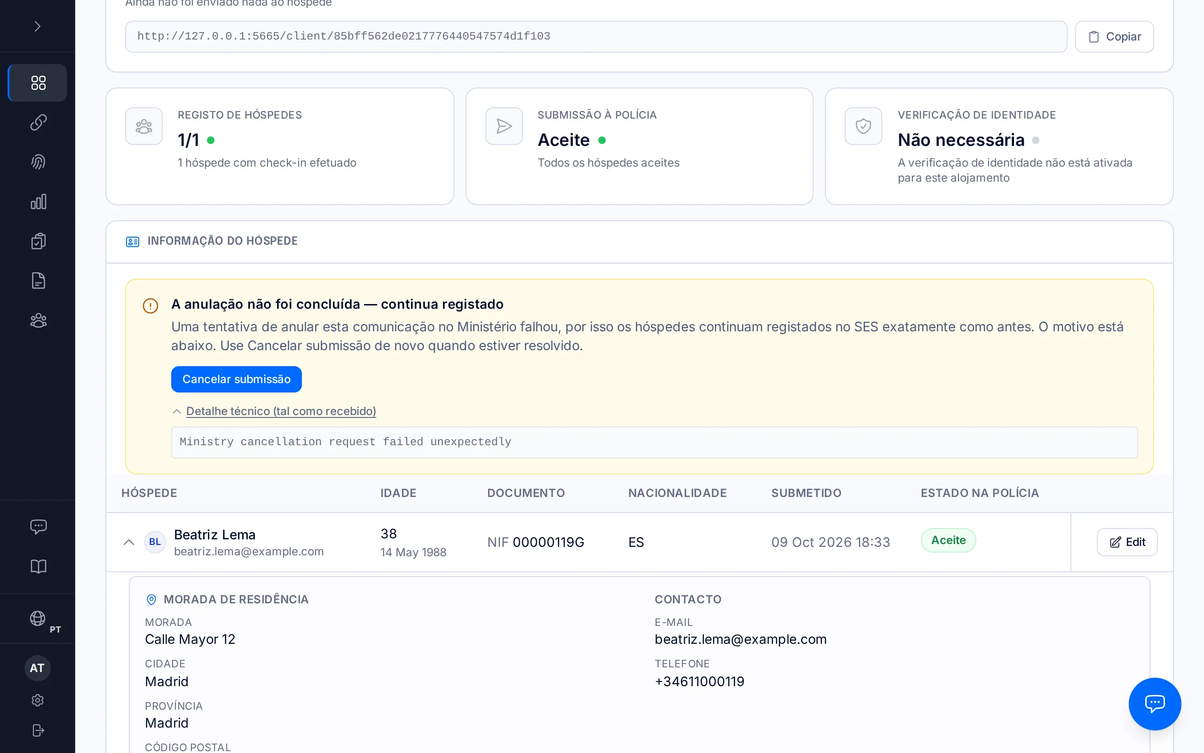The image size is (1204, 753).
Task: Click the Verificação de Identidade shield icon
Action: [863, 126]
